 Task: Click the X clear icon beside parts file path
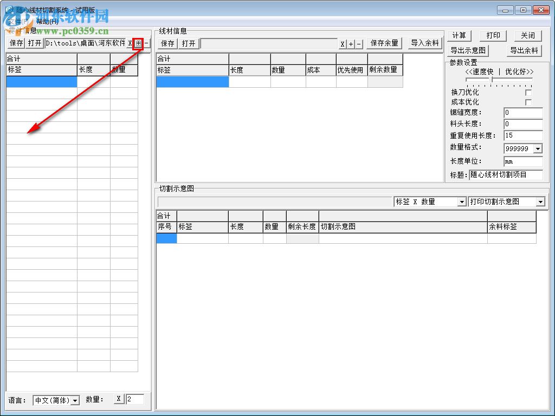(x=130, y=43)
